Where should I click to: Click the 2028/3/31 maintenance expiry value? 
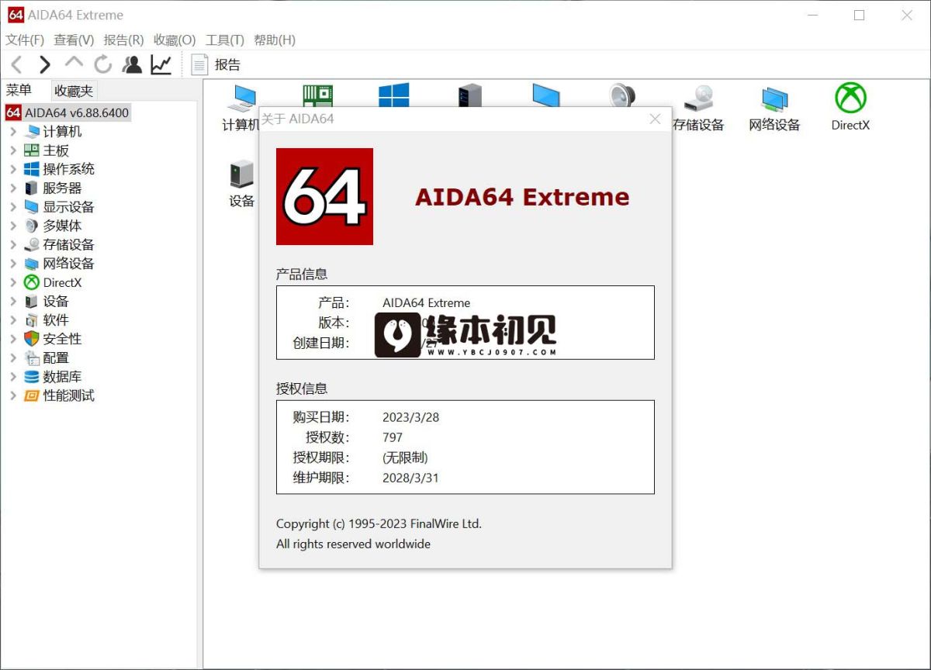pyautogui.click(x=410, y=478)
